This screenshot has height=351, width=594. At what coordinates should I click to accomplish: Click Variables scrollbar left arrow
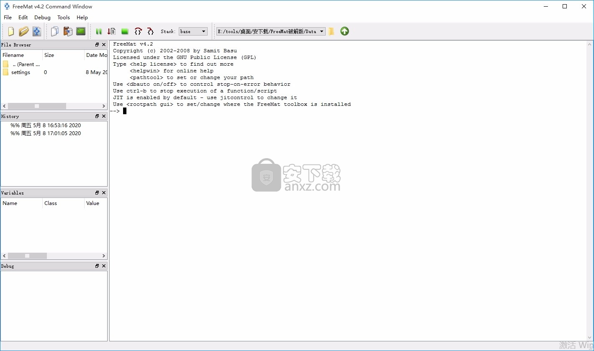(x=4, y=256)
